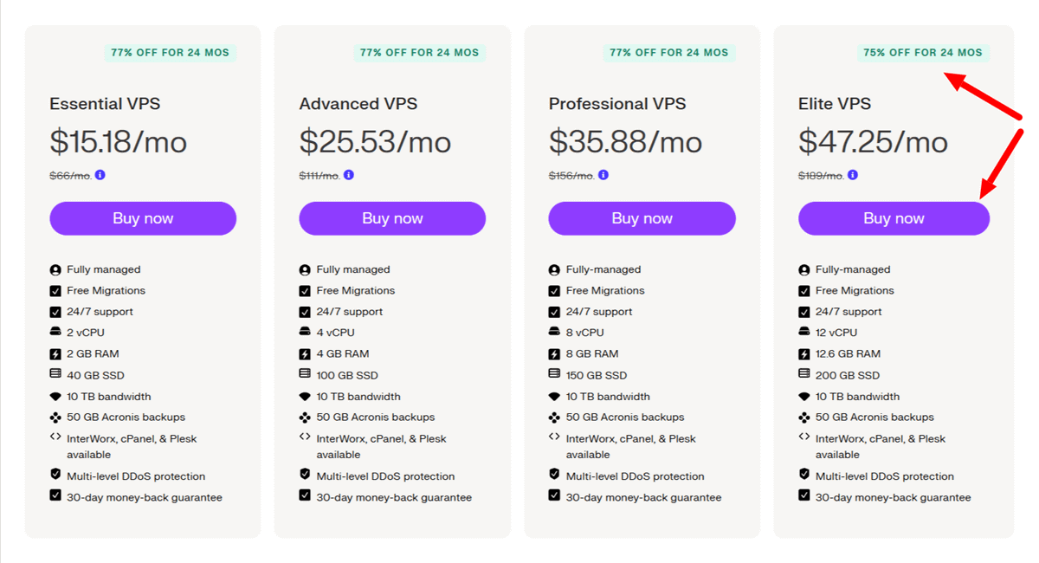Select the Acronis backups icon in Essential column
The height and width of the screenshot is (563, 1039).
pyautogui.click(x=54, y=417)
